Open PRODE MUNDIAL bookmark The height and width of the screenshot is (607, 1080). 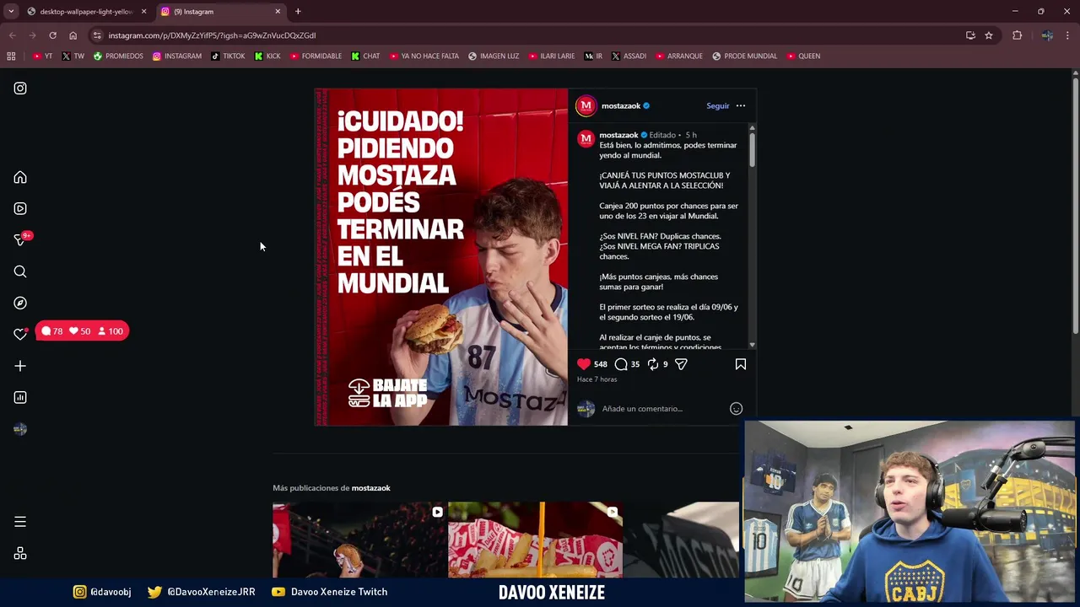(744, 56)
